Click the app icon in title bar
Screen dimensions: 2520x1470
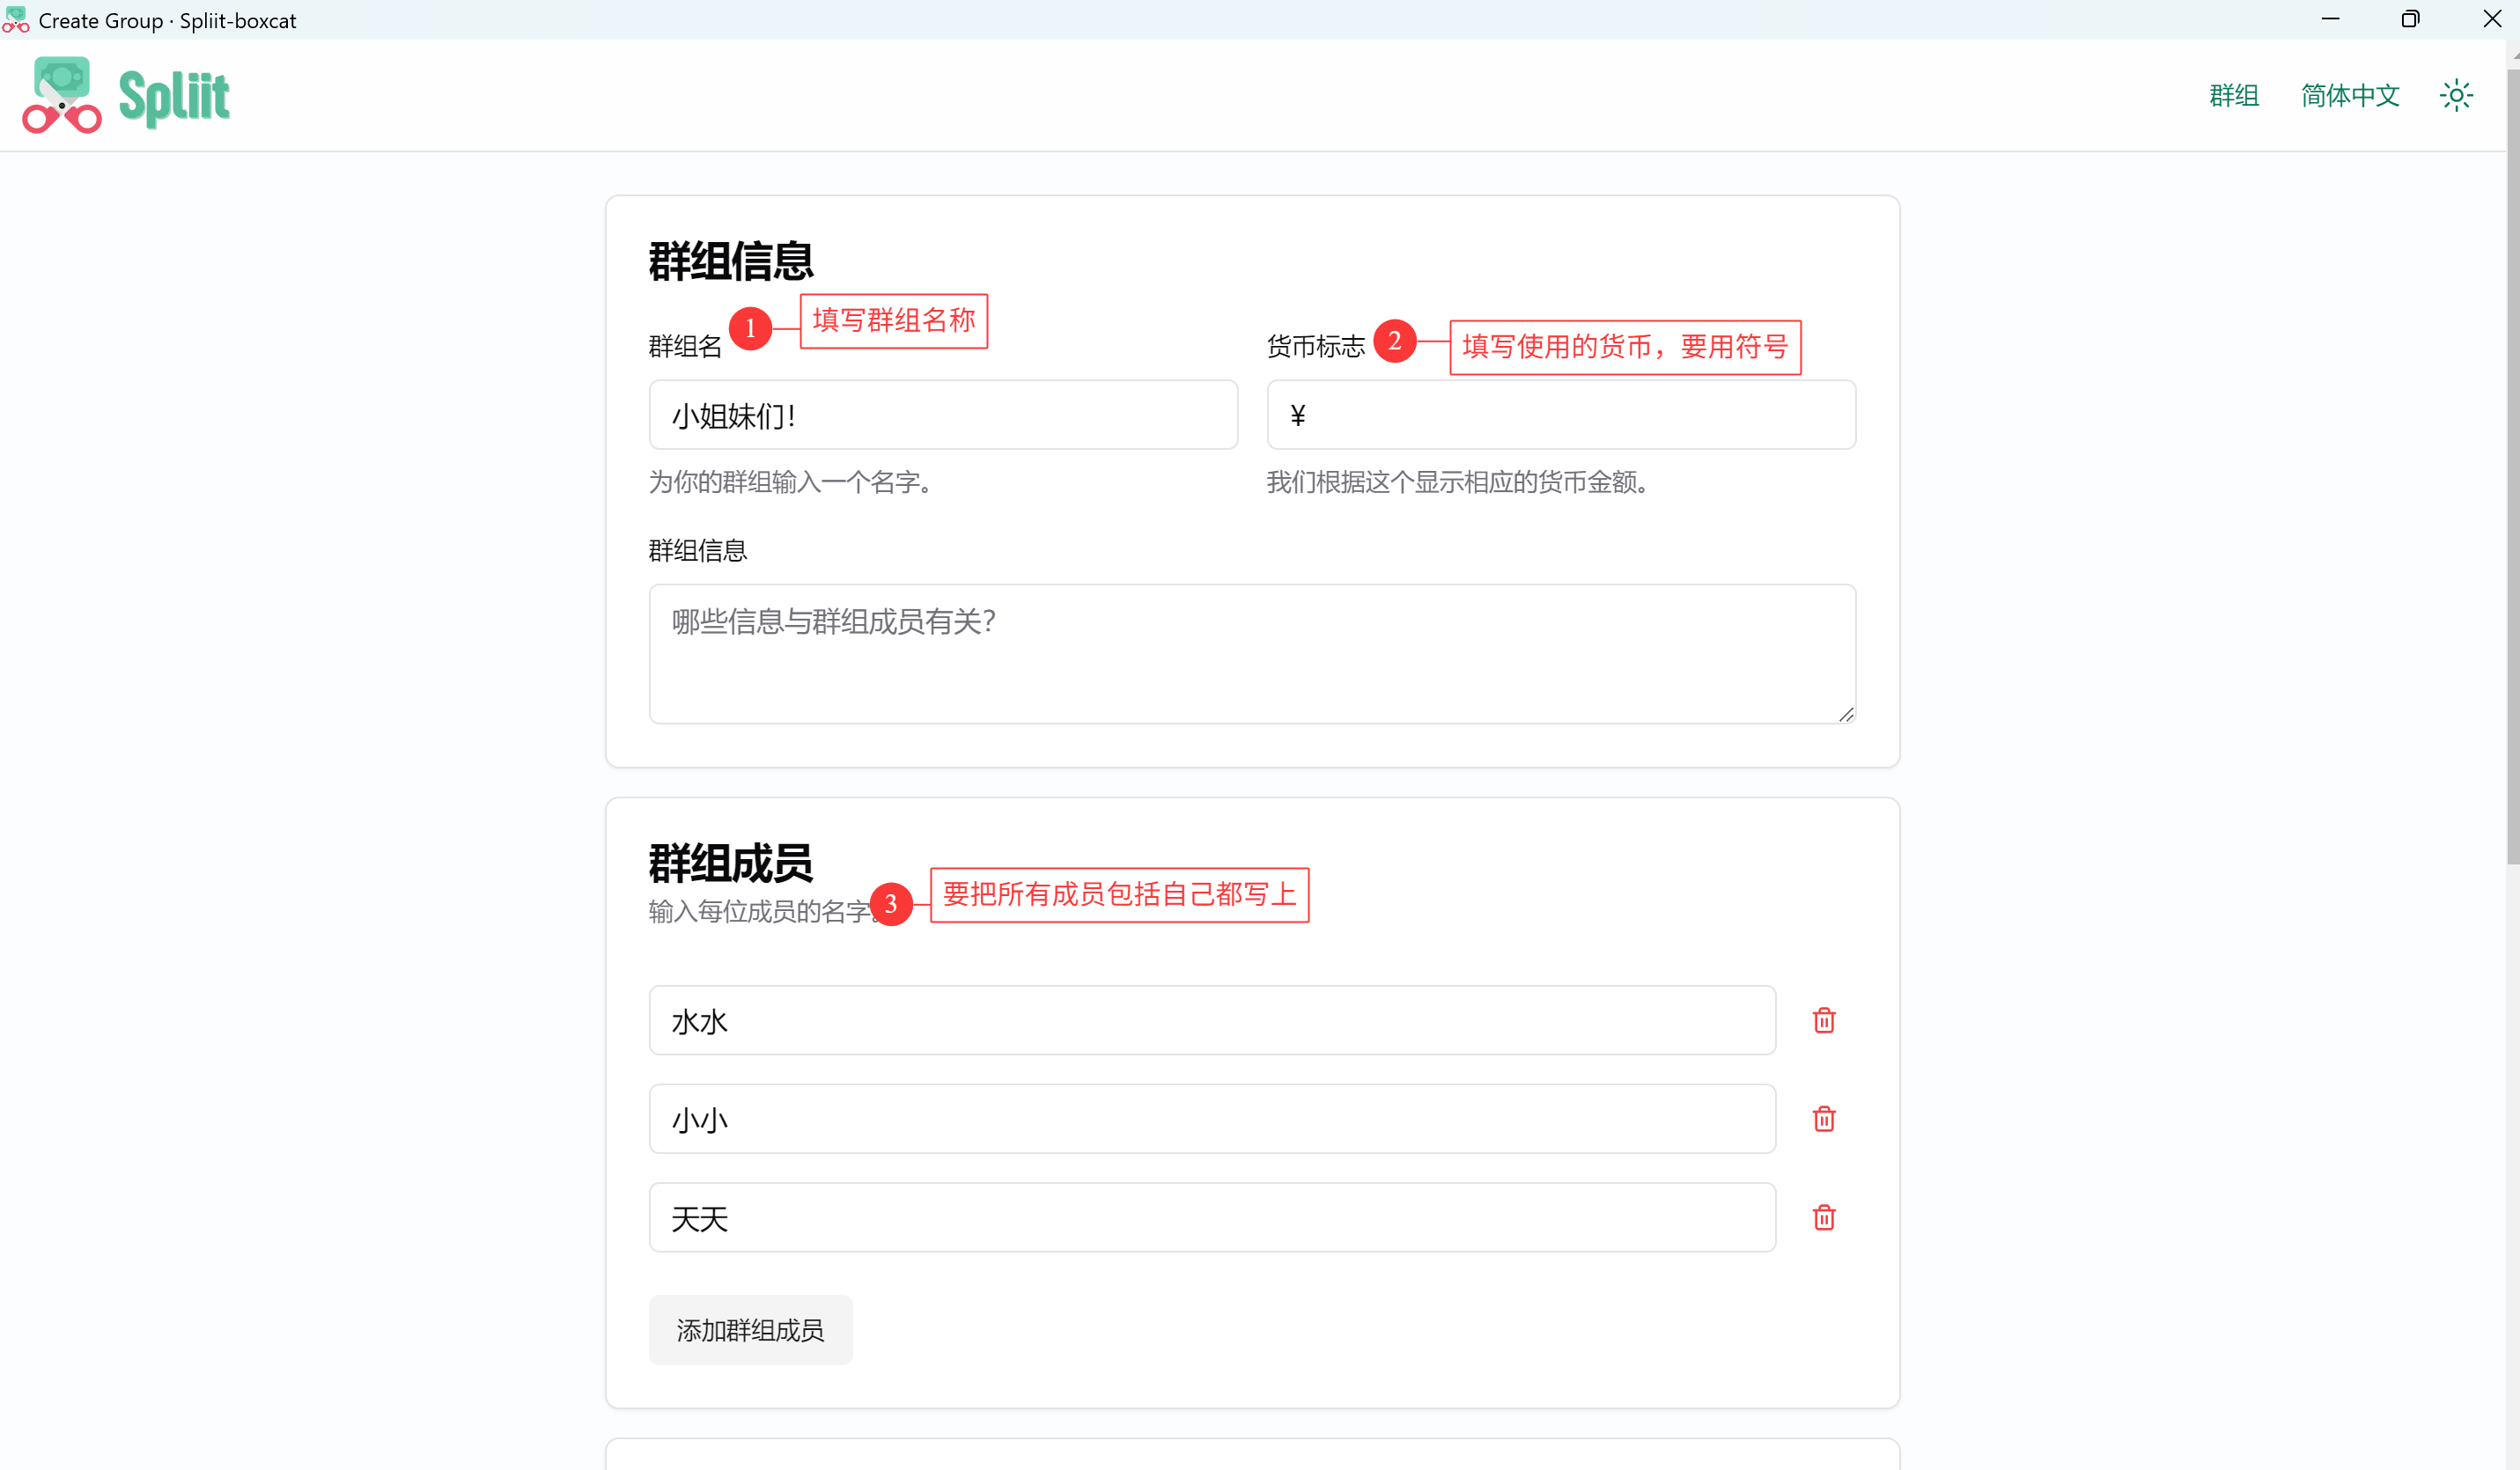(x=16, y=20)
